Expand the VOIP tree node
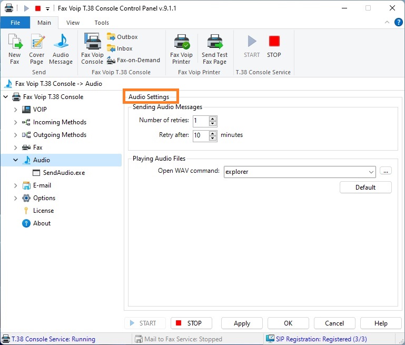405x345 pixels. click(15, 110)
